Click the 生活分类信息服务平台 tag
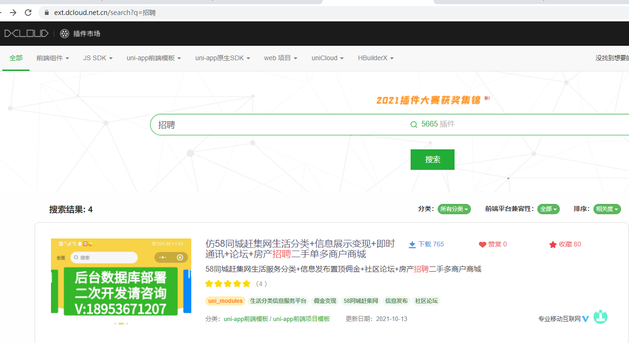The height and width of the screenshot is (343, 629). pyautogui.click(x=278, y=301)
